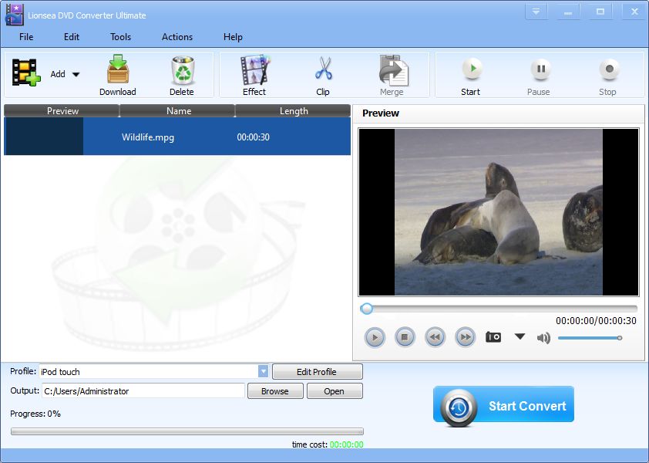Click the Progress: 0% label
Viewport: 649px width, 463px height.
(x=35, y=414)
